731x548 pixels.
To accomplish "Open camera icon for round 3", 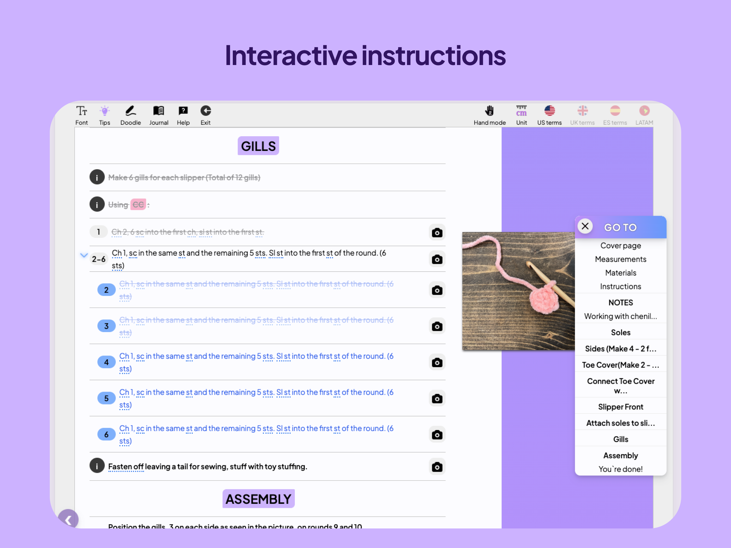I will (x=437, y=326).
